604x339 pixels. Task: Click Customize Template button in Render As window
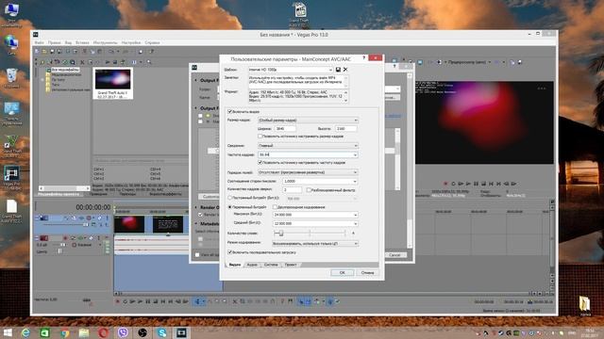click(210, 197)
